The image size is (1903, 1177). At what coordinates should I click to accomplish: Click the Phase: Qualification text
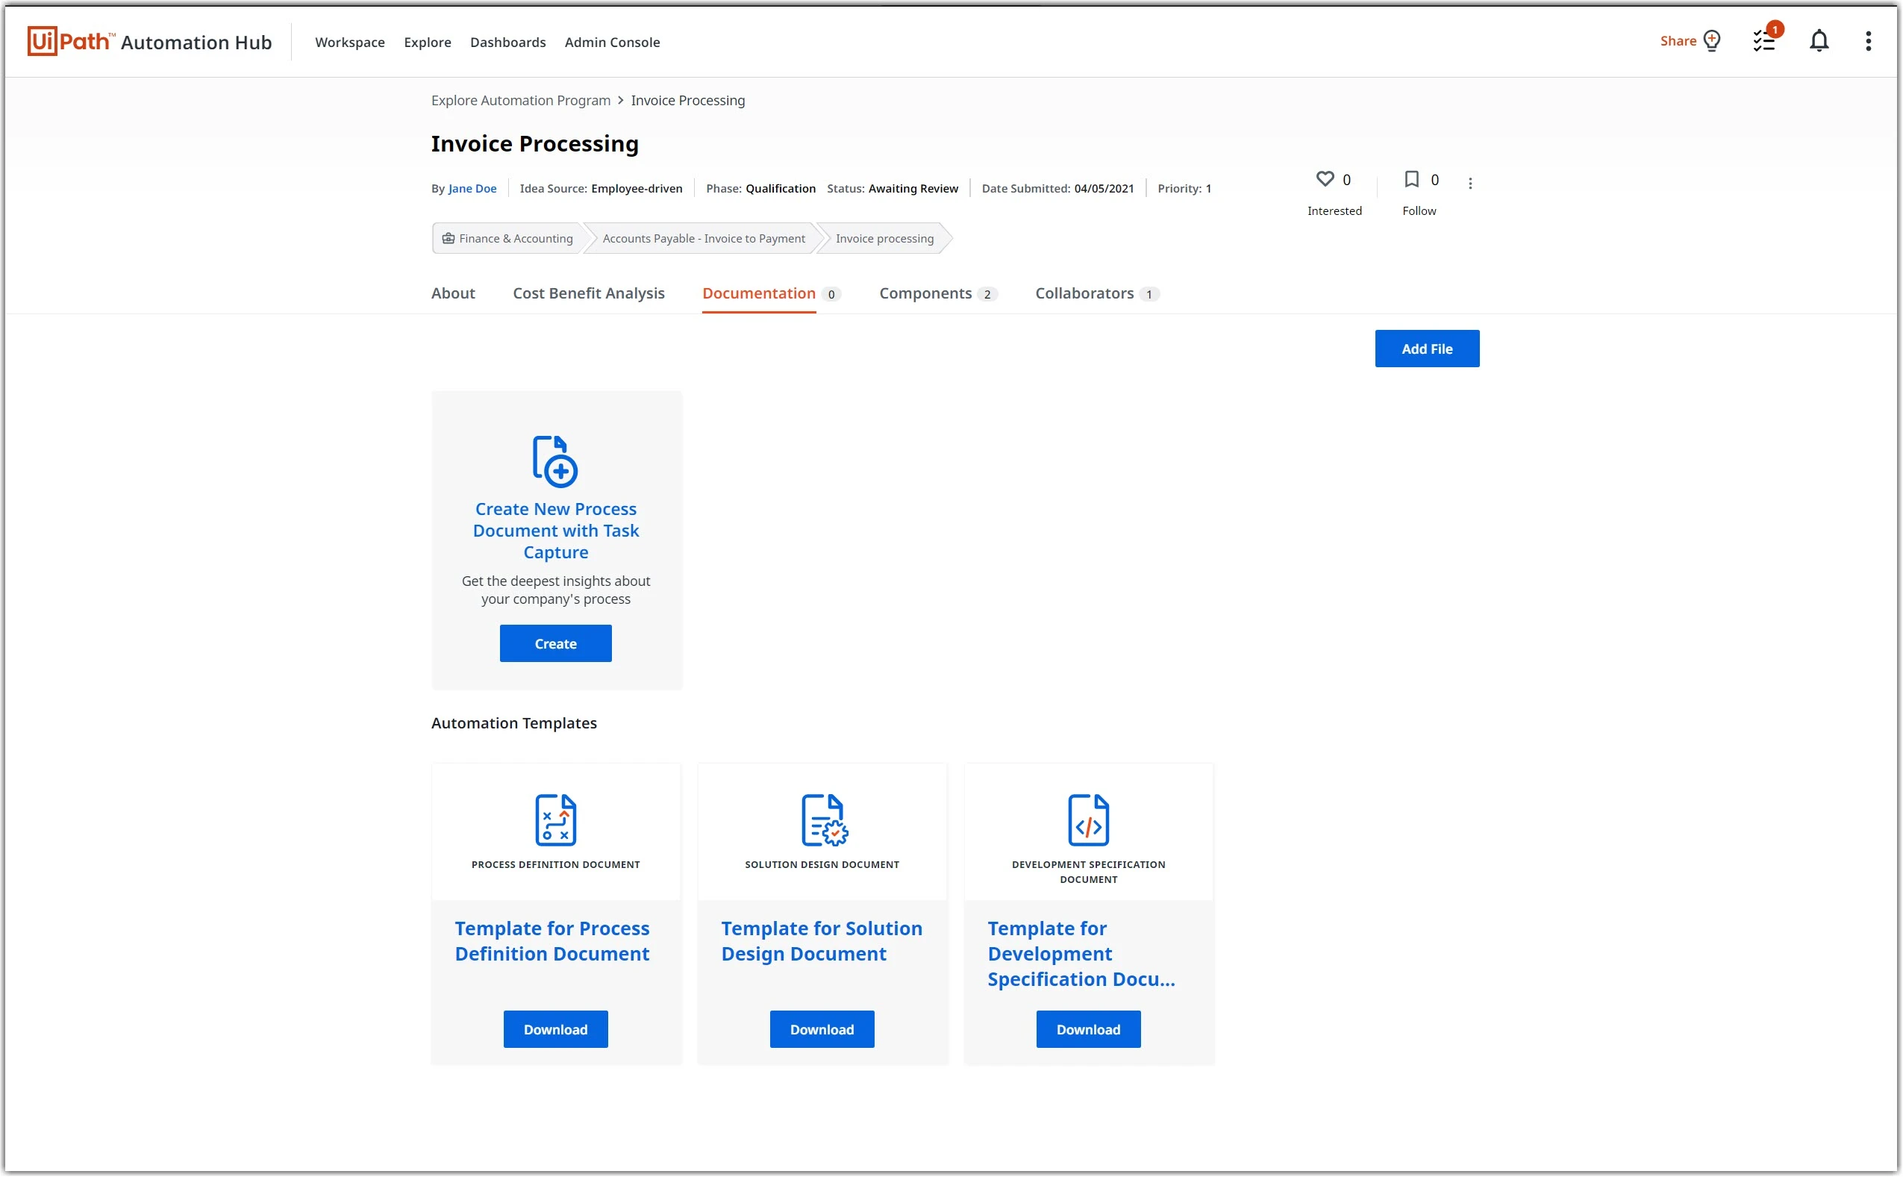(761, 188)
